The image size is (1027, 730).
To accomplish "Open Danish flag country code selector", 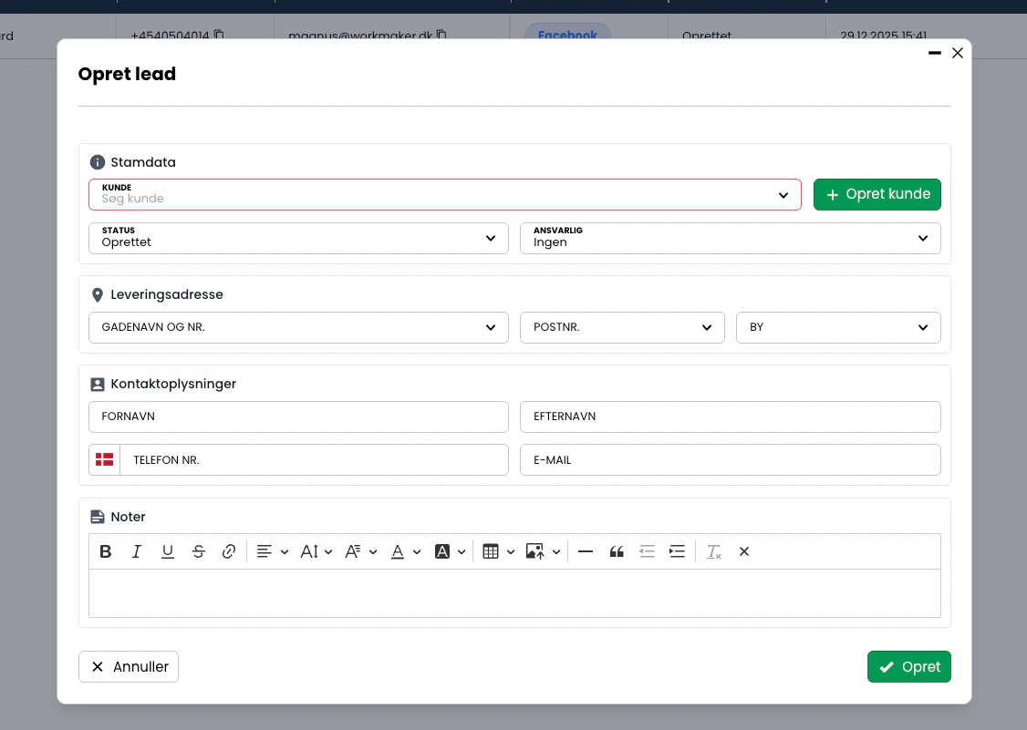I will click(105, 459).
